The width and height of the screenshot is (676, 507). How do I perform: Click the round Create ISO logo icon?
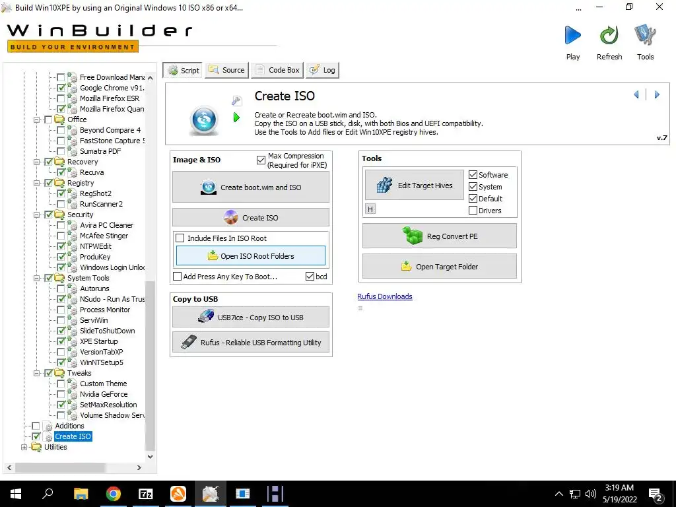click(x=205, y=119)
